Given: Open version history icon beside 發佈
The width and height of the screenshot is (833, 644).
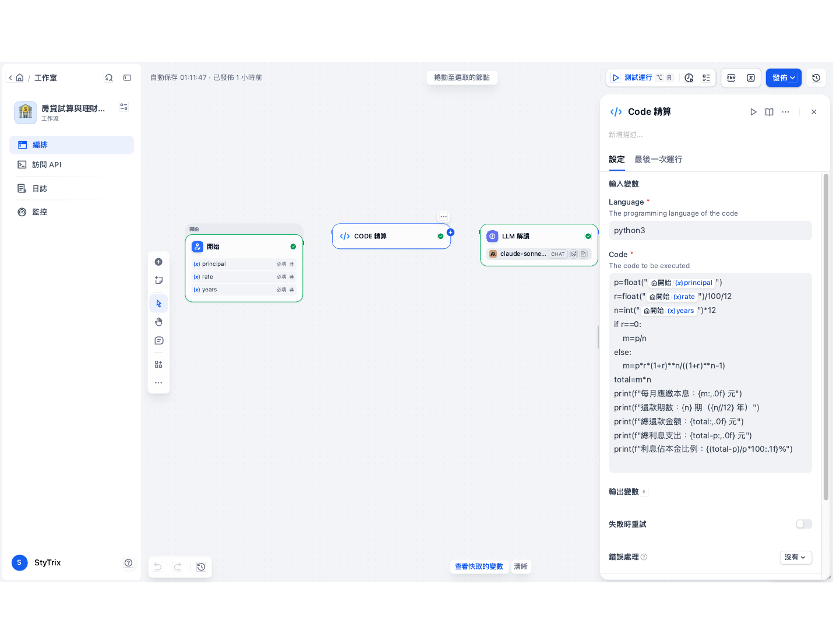Looking at the screenshot, I should coord(816,78).
